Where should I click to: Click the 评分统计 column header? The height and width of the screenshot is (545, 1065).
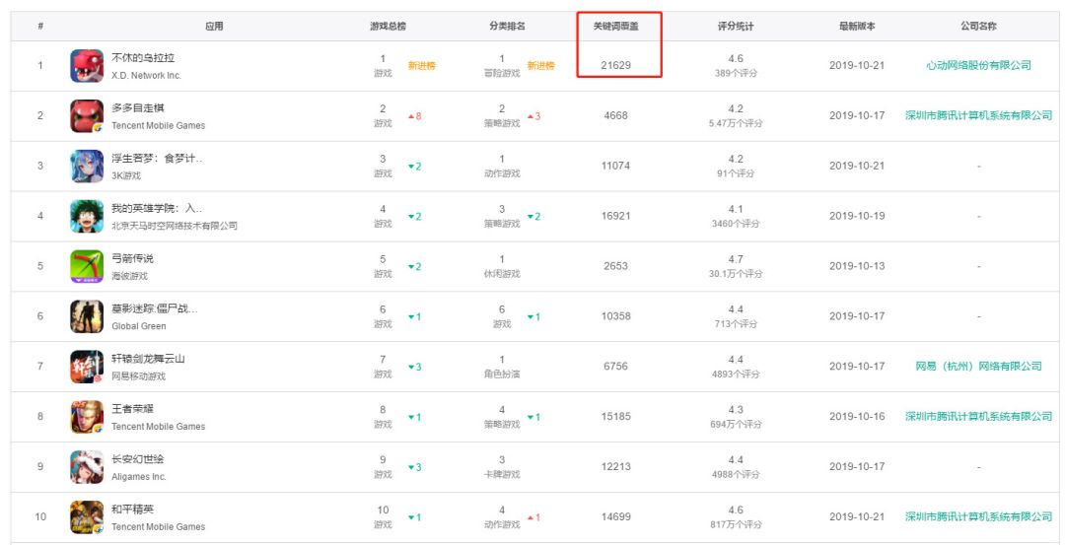point(736,27)
